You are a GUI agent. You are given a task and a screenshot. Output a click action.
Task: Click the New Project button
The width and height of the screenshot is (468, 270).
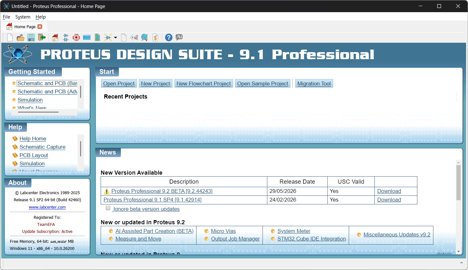[x=155, y=83]
